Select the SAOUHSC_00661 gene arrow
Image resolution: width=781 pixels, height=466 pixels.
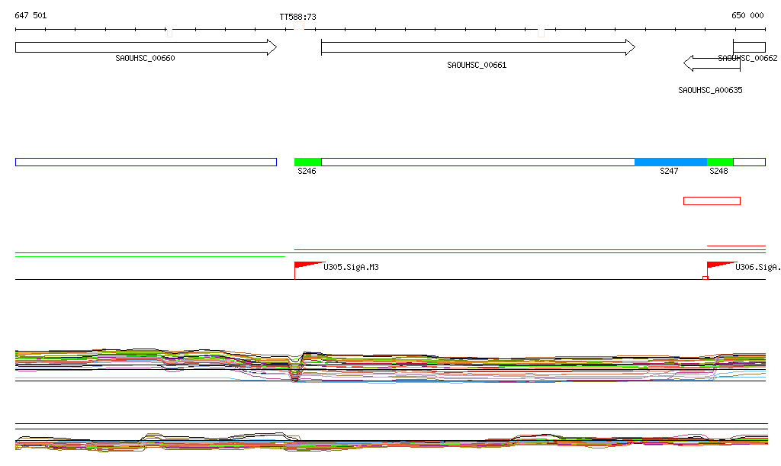(477, 47)
